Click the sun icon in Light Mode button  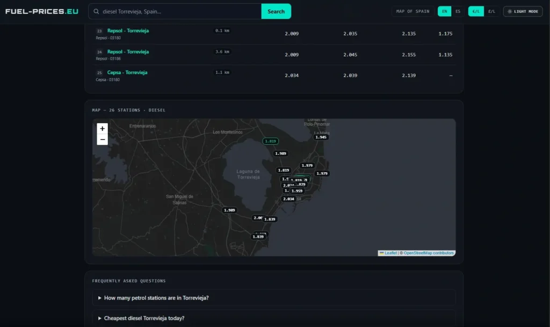(x=510, y=12)
